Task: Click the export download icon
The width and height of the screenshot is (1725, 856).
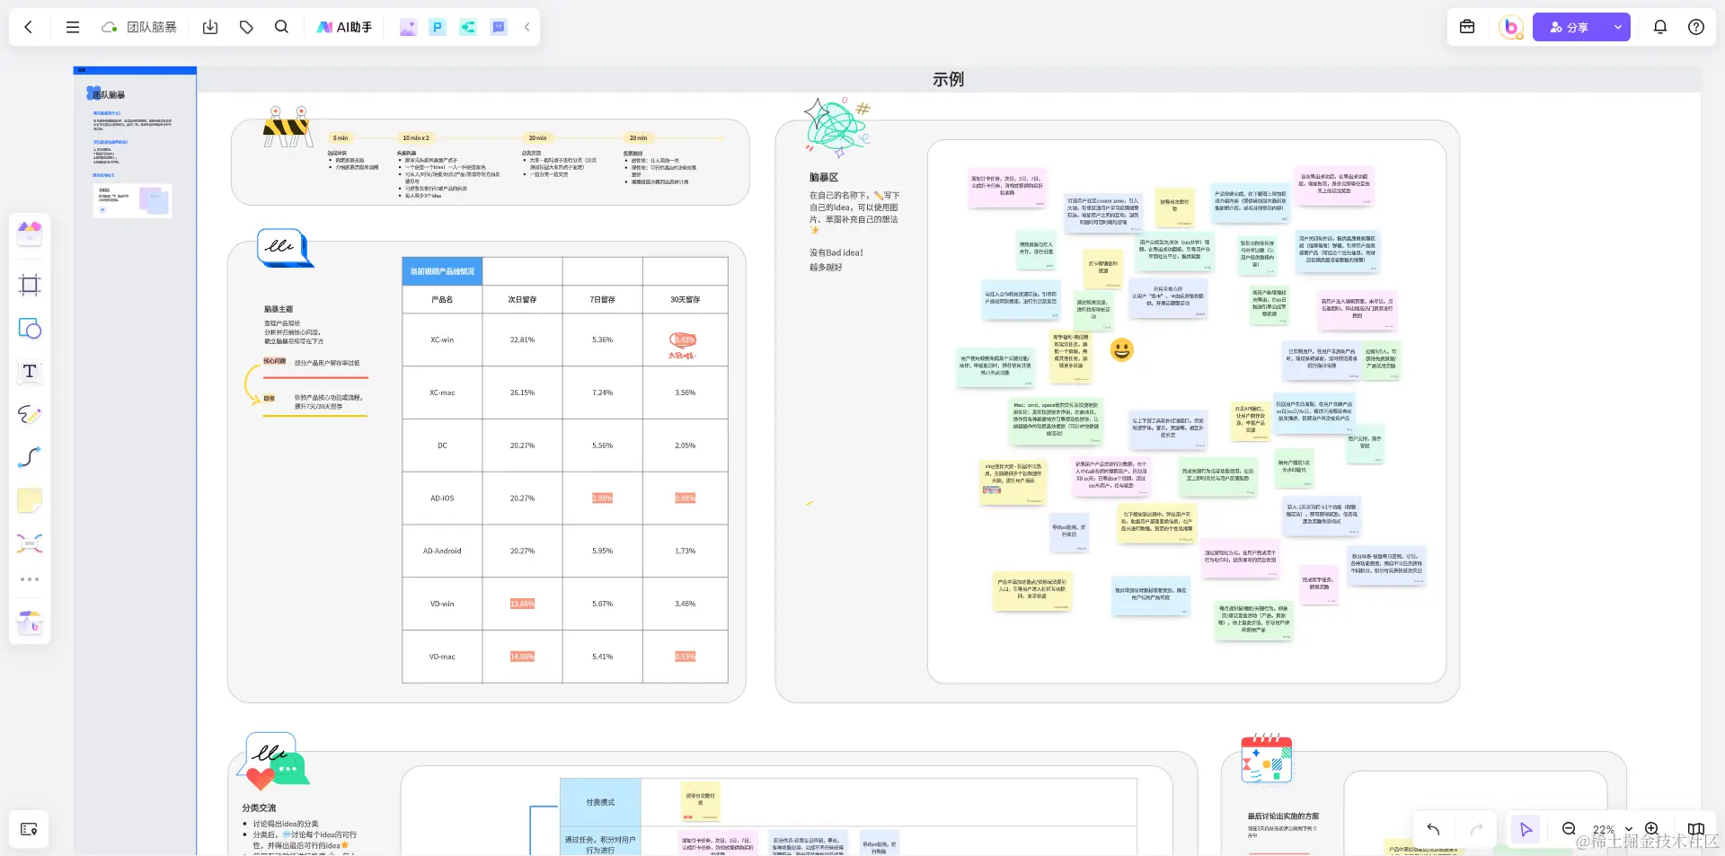Action: (x=210, y=27)
